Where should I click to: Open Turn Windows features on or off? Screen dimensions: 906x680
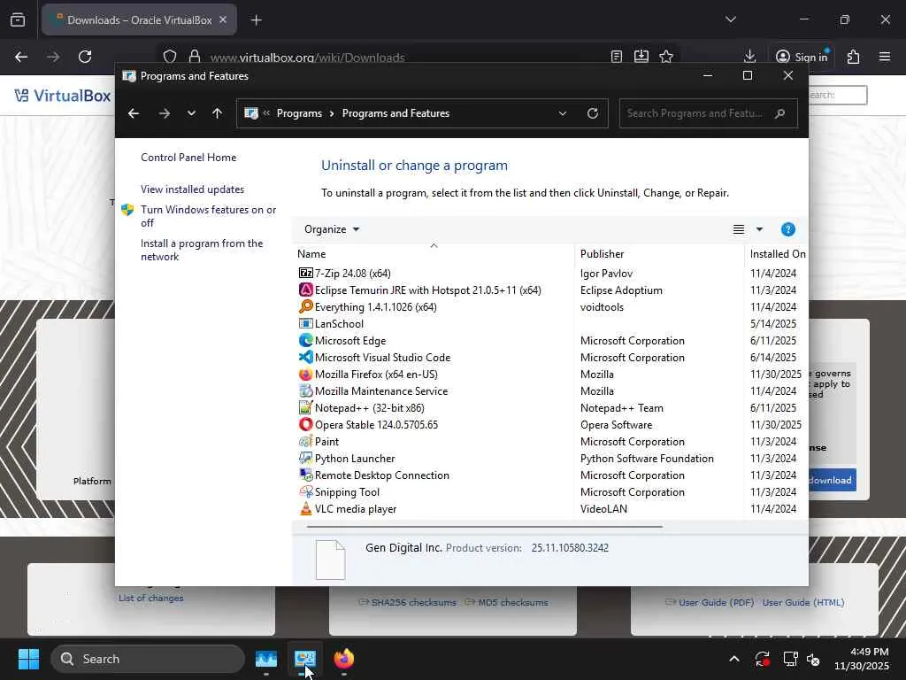click(208, 216)
